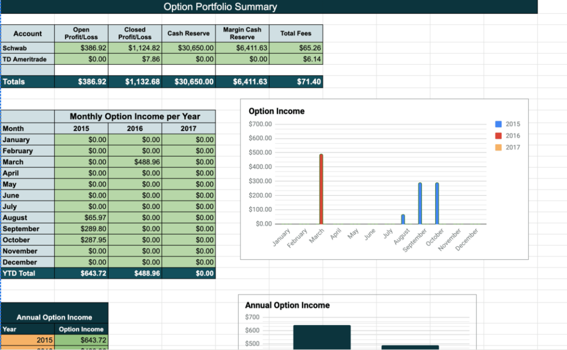Click the "Monthly Option Income per Year" header
The width and height of the screenshot is (567, 350).
coord(135,117)
